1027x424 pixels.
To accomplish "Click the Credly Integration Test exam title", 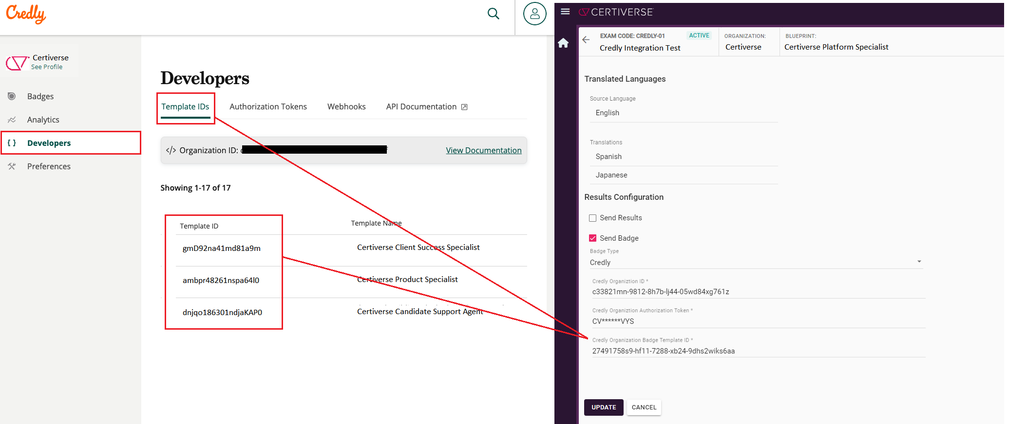I will pos(640,48).
